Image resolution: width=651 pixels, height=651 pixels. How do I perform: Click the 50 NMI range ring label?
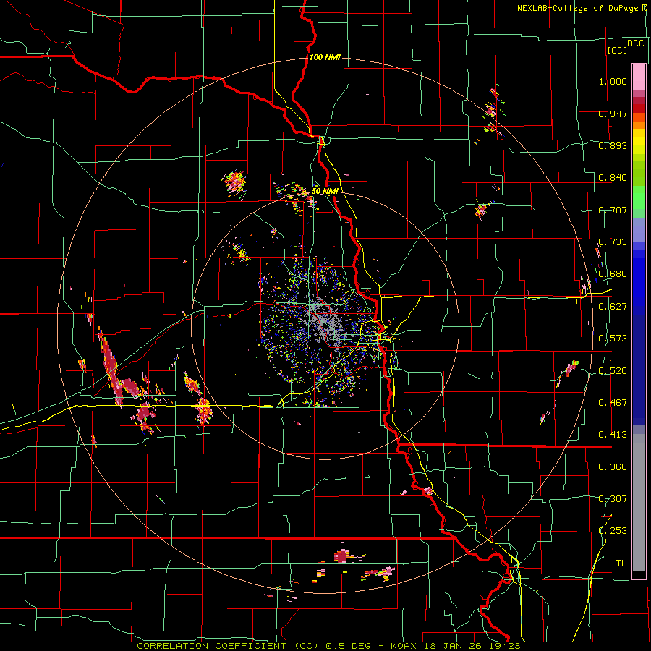(325, 191)
